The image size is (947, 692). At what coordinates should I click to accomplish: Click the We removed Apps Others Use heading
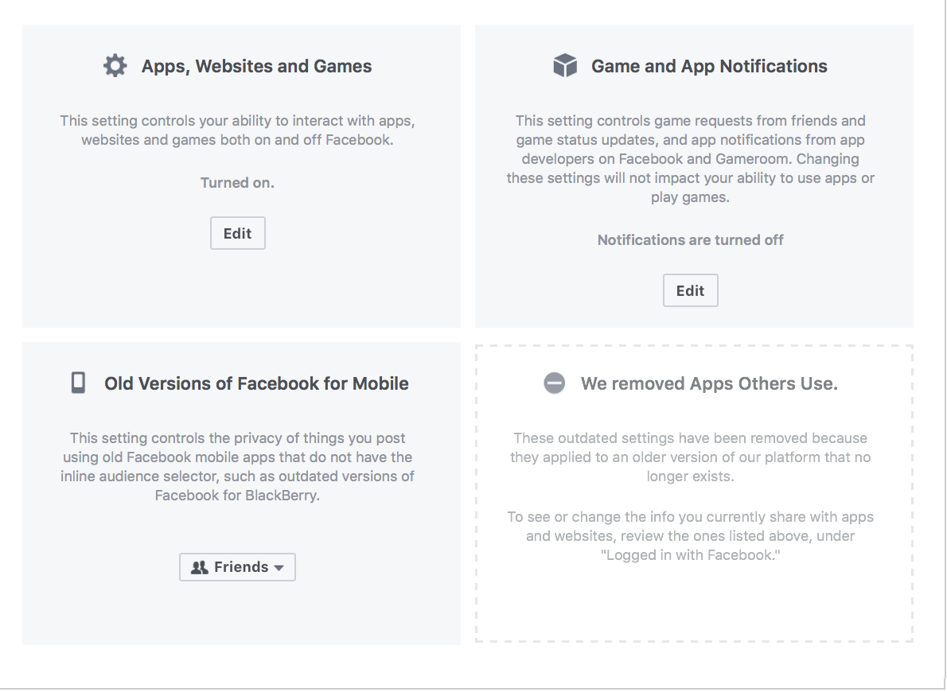(x=709, y=383)
